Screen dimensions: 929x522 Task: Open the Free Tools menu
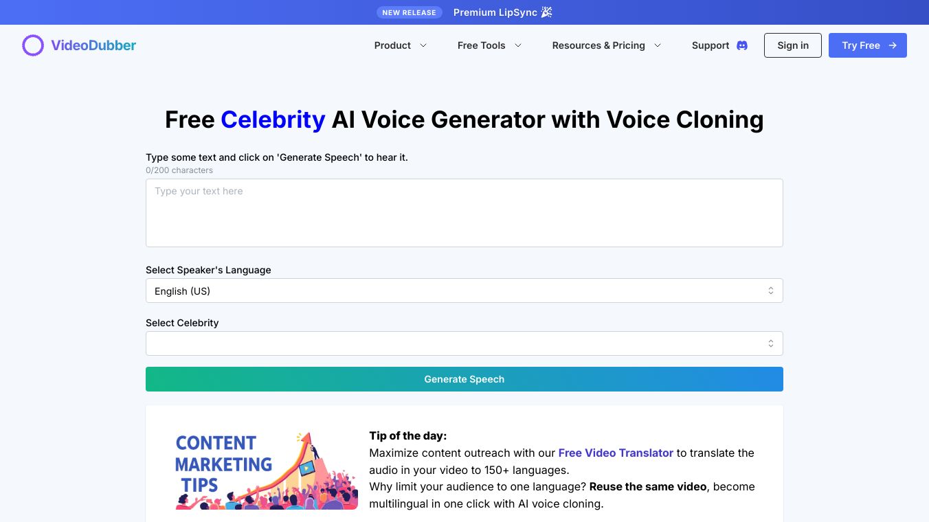point(490,45)
